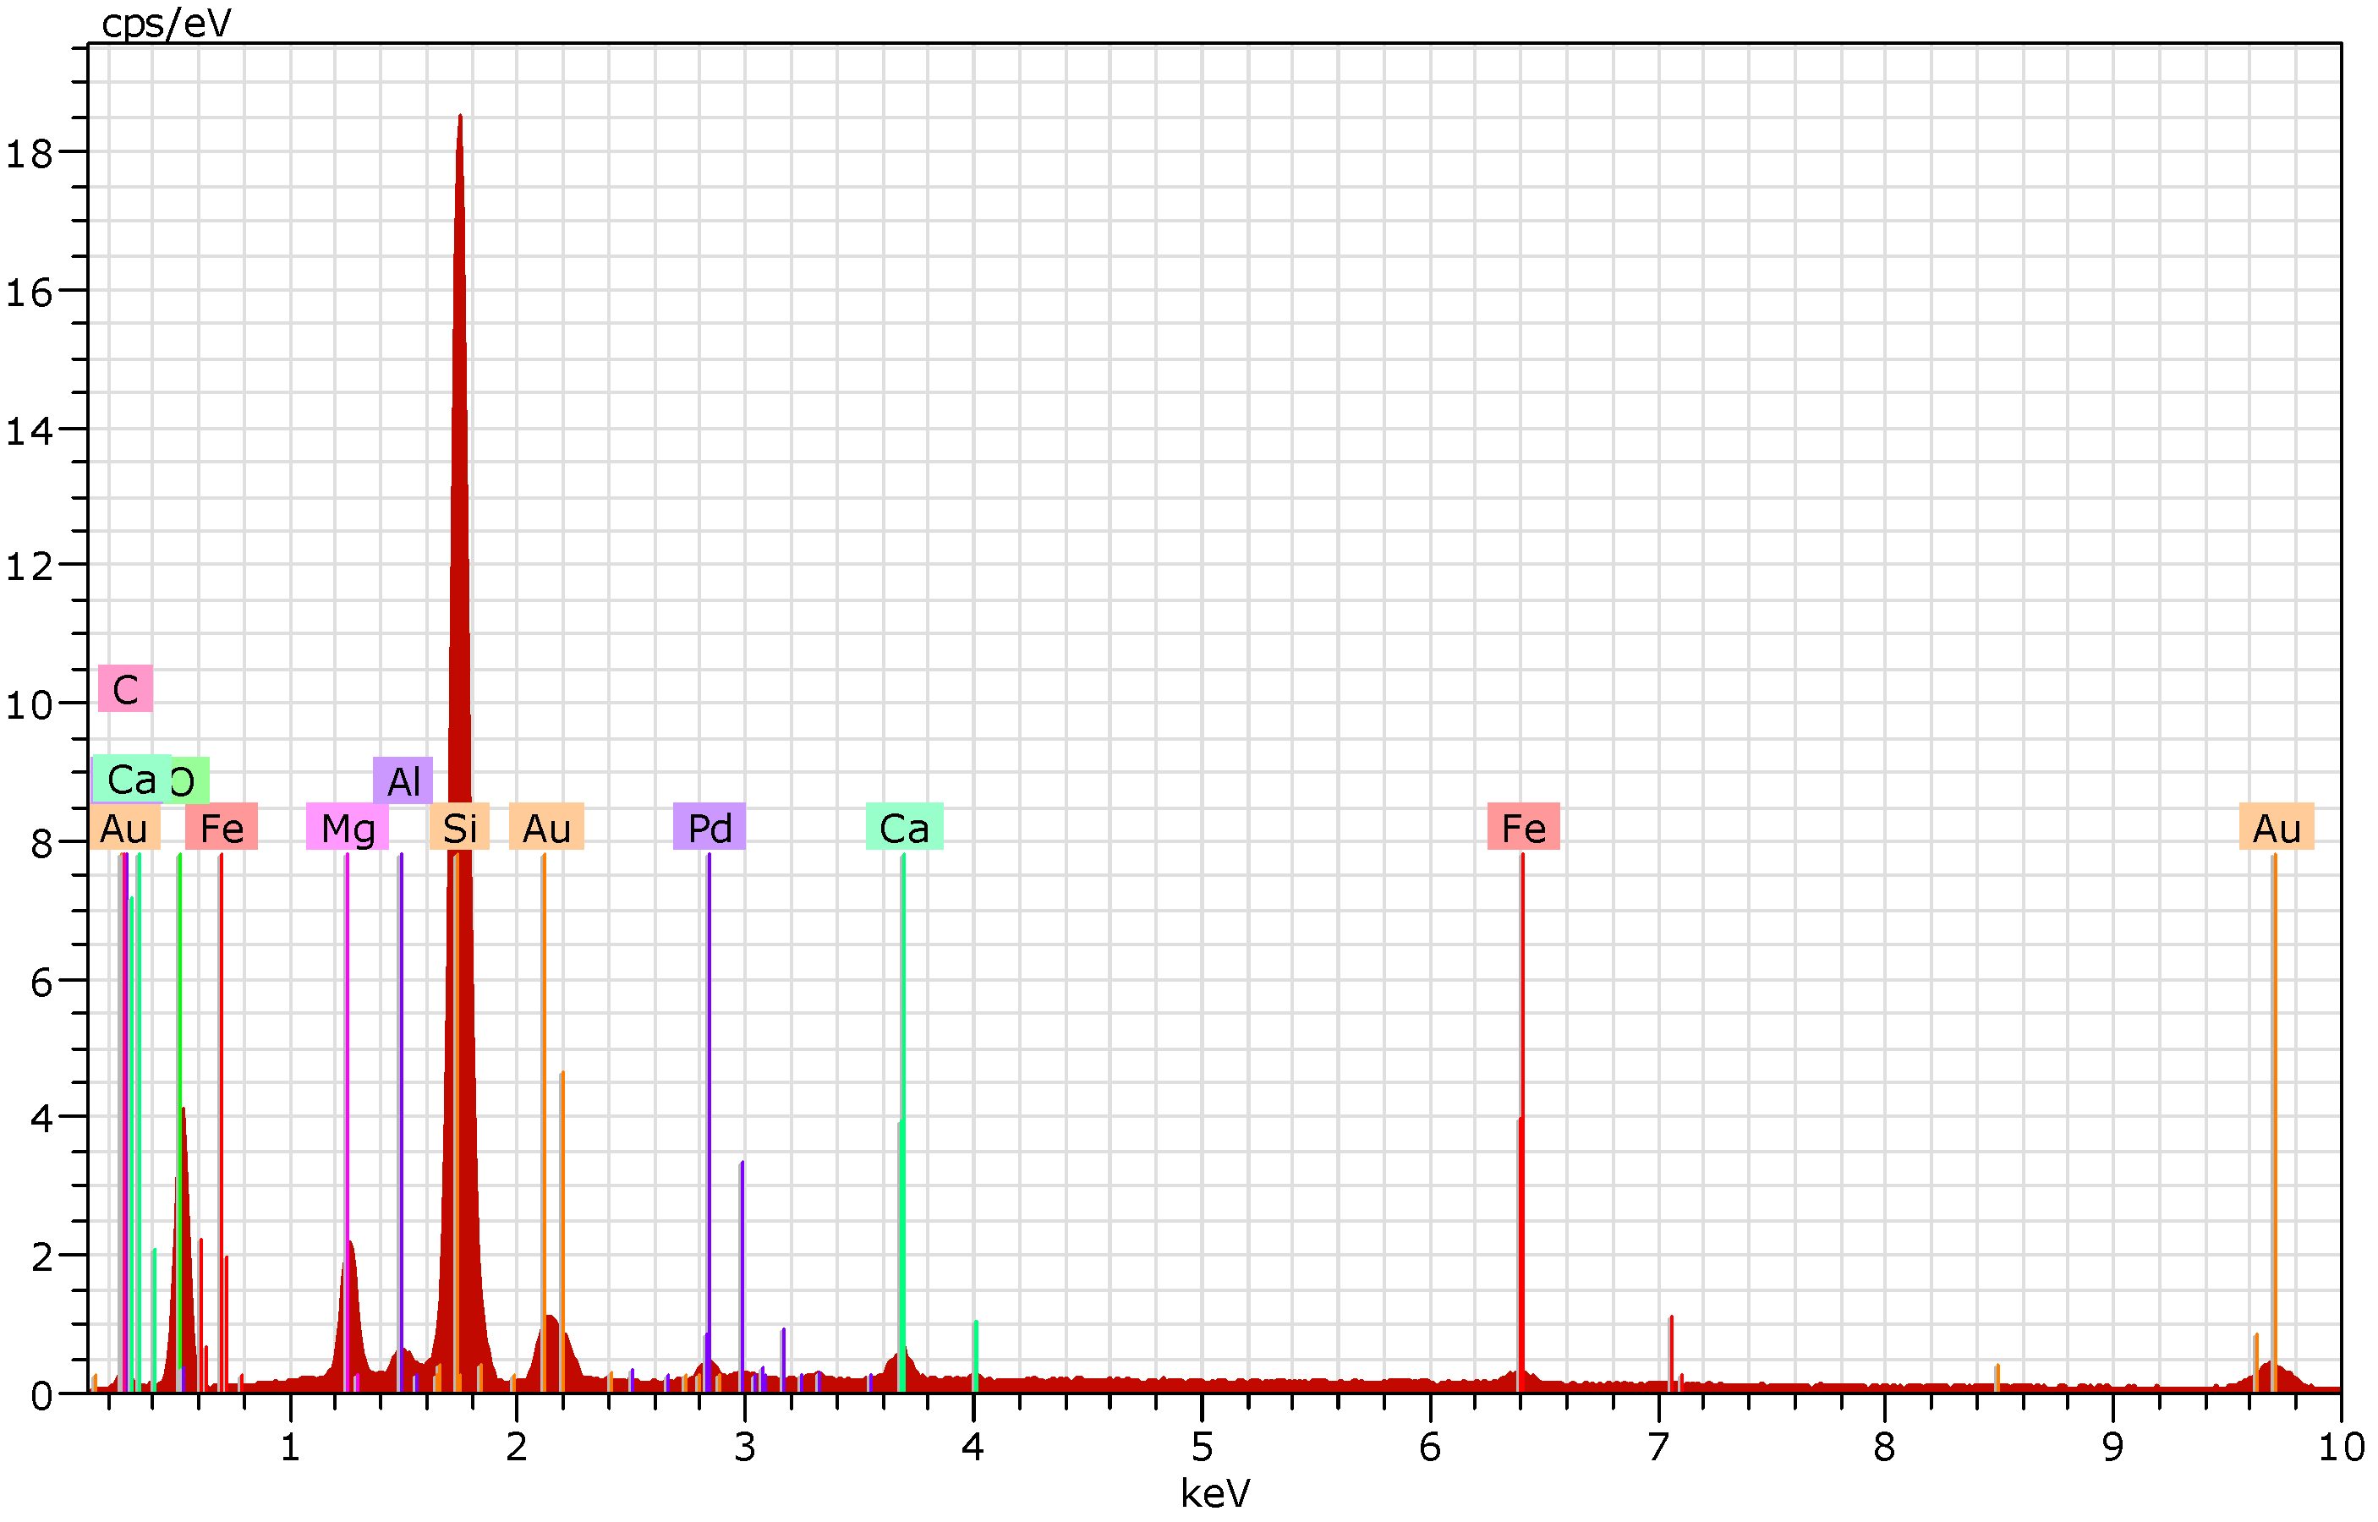The image size is (2378, 1522).
Task: Click the cps/eV axis title
Action: (x=166, y=23)
